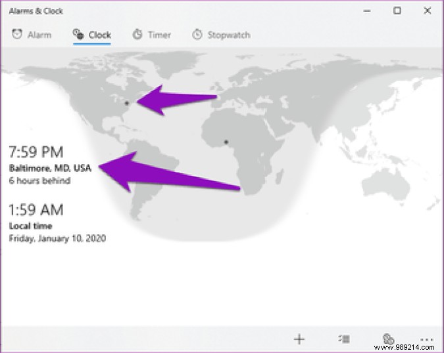Maximize the Alarms & Clock window

point(397,10)
